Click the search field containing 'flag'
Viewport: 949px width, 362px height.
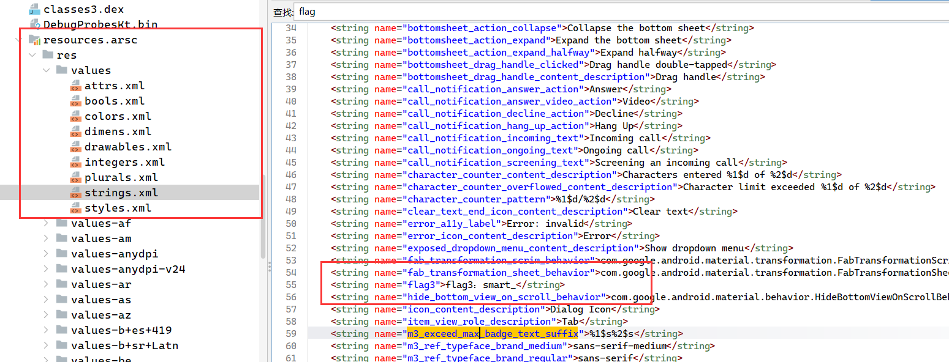622,12
